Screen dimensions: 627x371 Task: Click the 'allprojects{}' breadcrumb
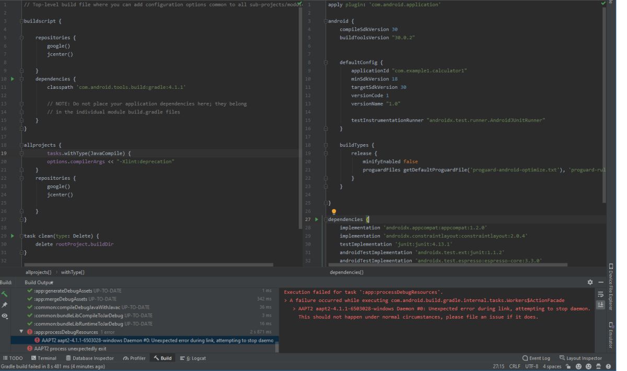pyautogui.click(x=38, y=272)
